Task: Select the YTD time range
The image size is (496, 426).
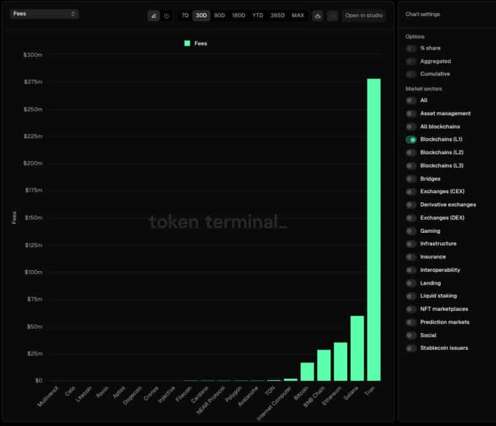Action: pos(258,15)
